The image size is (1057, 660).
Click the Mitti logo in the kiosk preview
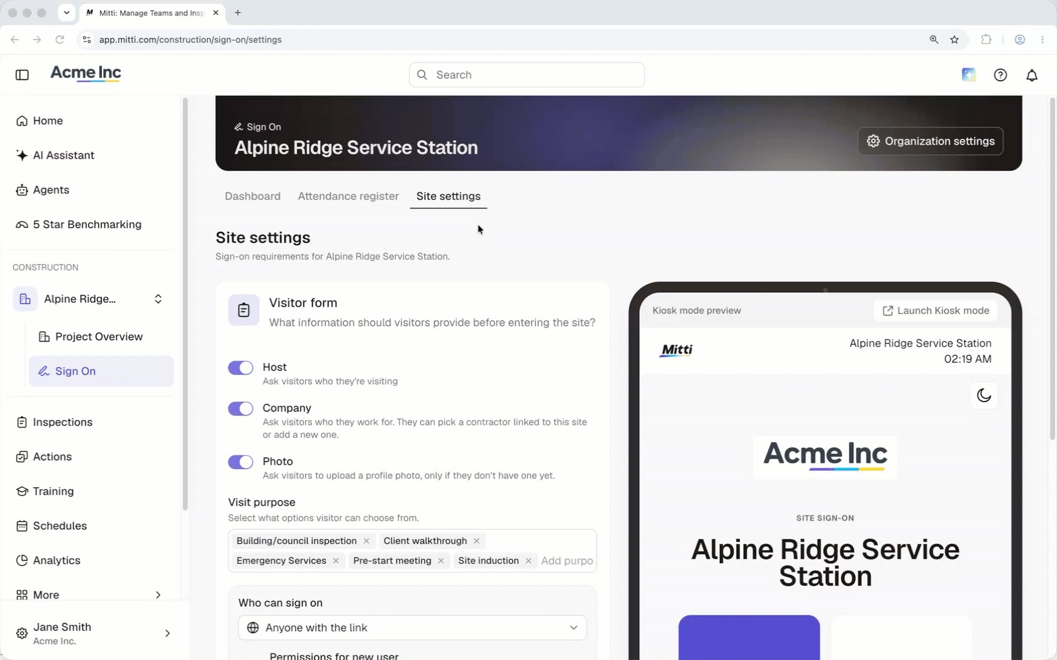click(x=676, y=350)
